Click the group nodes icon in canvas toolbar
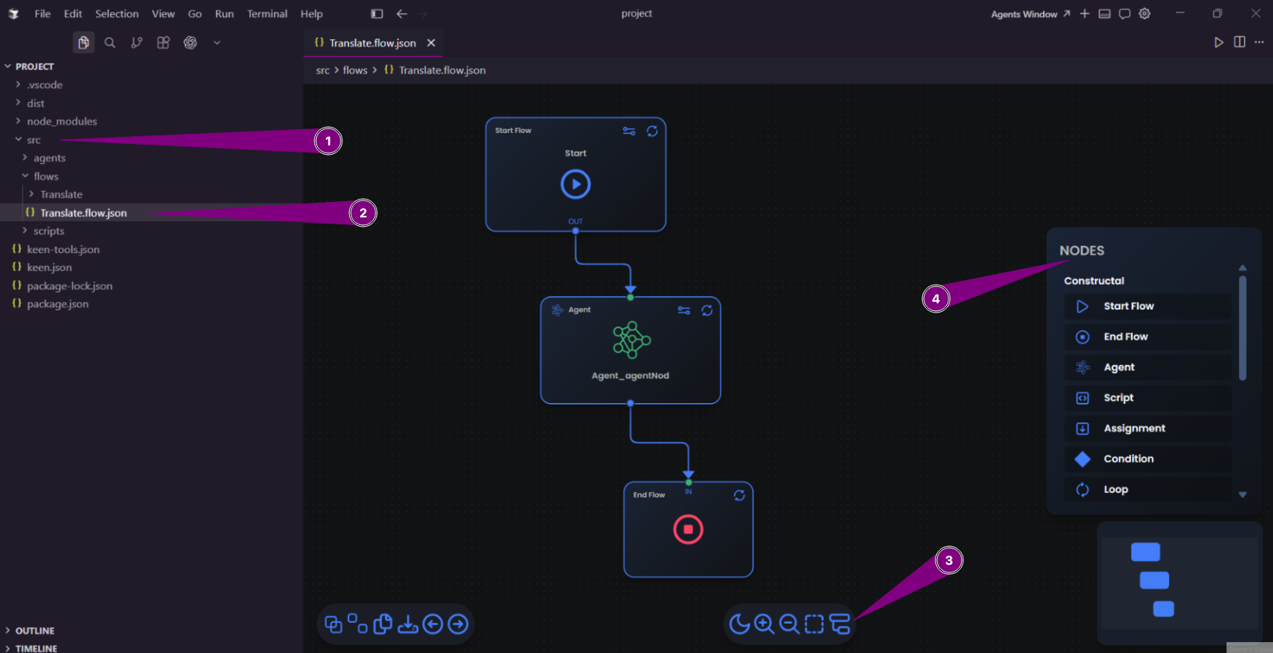Screen dimensions: 1273x653 [334, 624]
